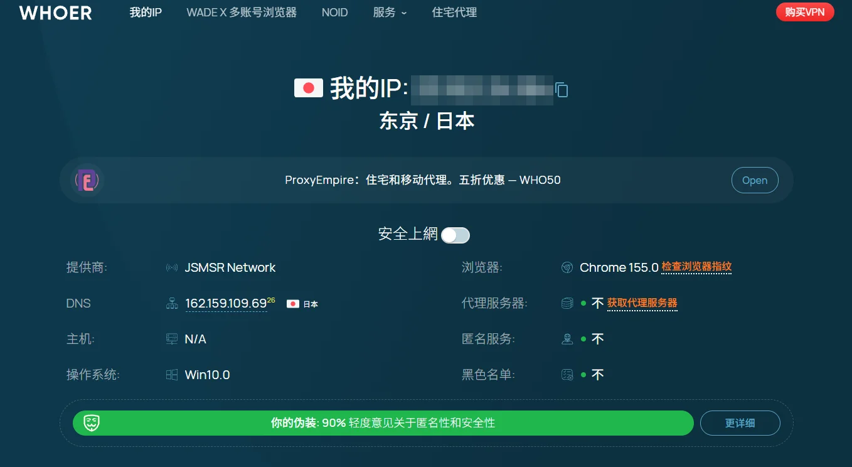
Task: Click the 匿名服务 label
Action: click(x=488, y=339)
